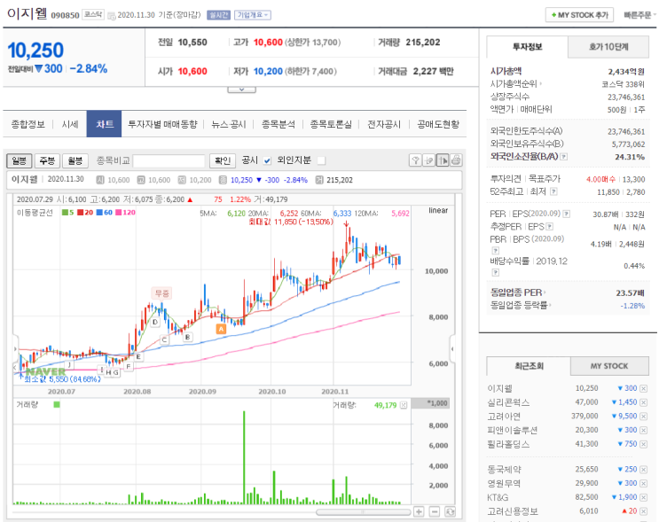
Task: Remove 동국제약 from recent list
Action: [643, 469]
